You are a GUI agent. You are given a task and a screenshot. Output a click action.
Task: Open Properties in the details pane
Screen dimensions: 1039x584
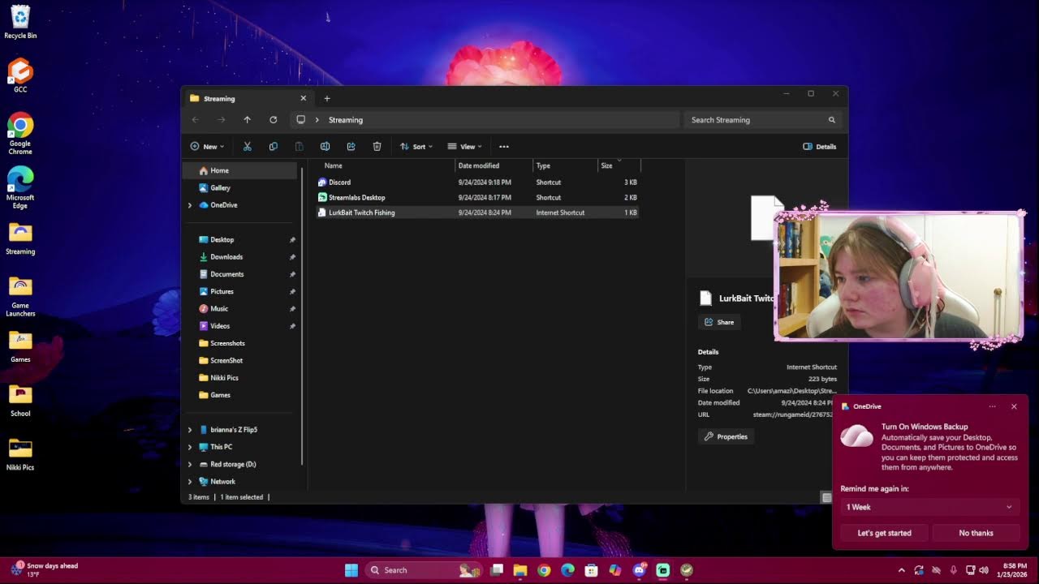(726, 436)
